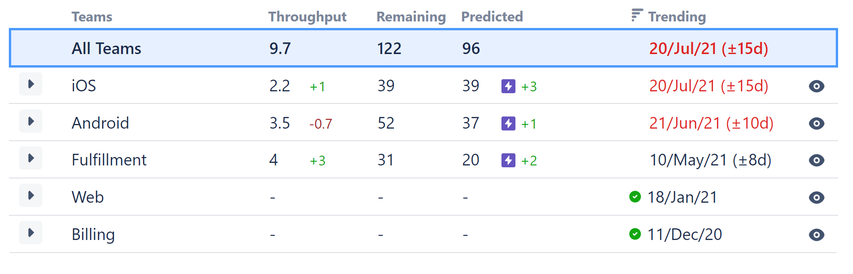
Task: Select the highlighted All Teams row
Action: pyautogui.click(x=279, y=48)
